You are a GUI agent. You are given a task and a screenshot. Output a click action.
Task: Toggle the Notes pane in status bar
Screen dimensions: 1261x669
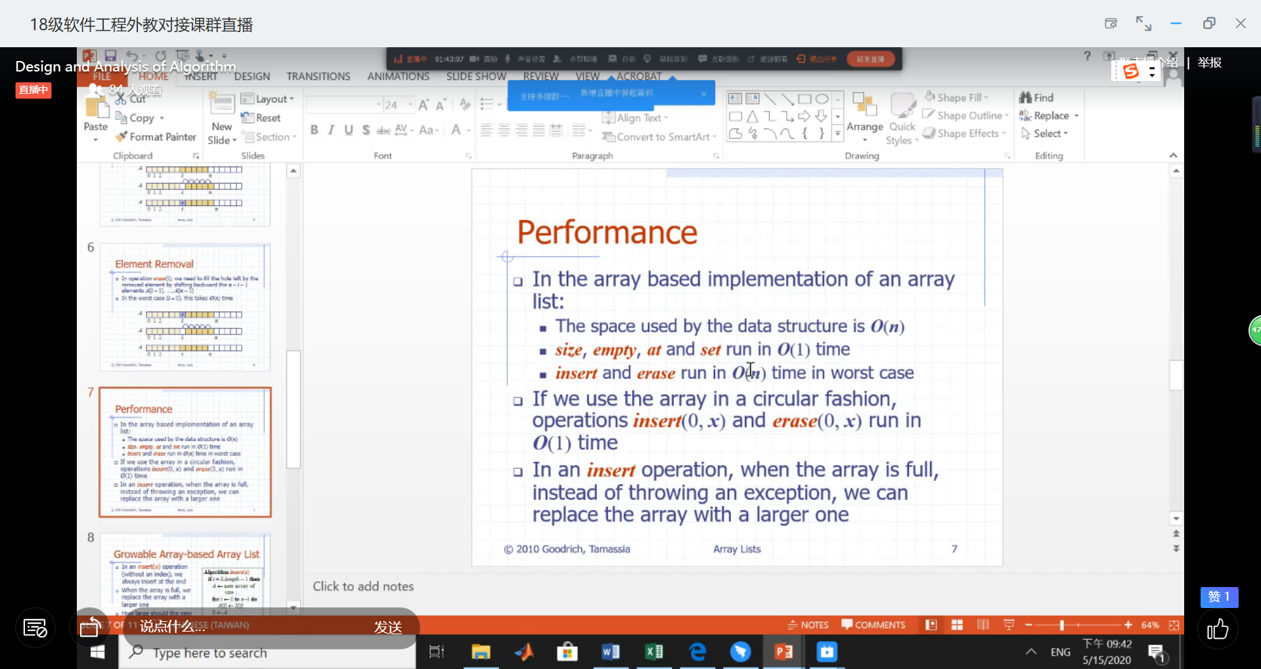click(808, 625)
